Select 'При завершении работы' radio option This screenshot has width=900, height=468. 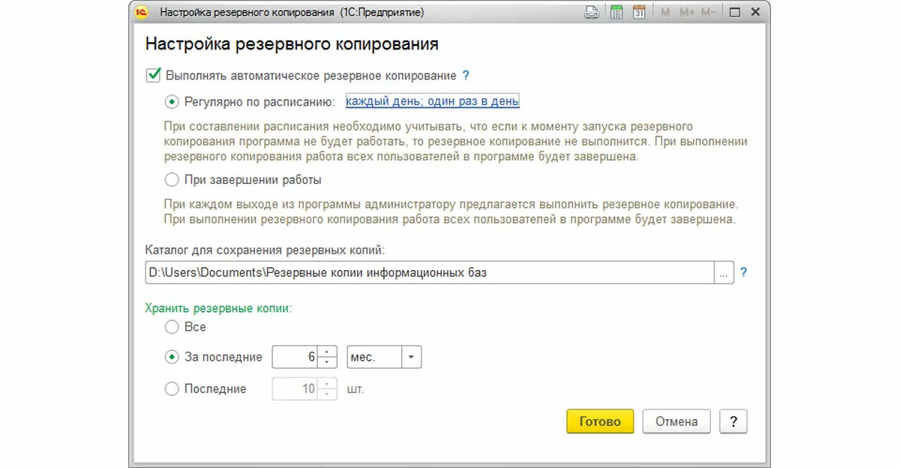pyautogui.click(x=172, y=180)
